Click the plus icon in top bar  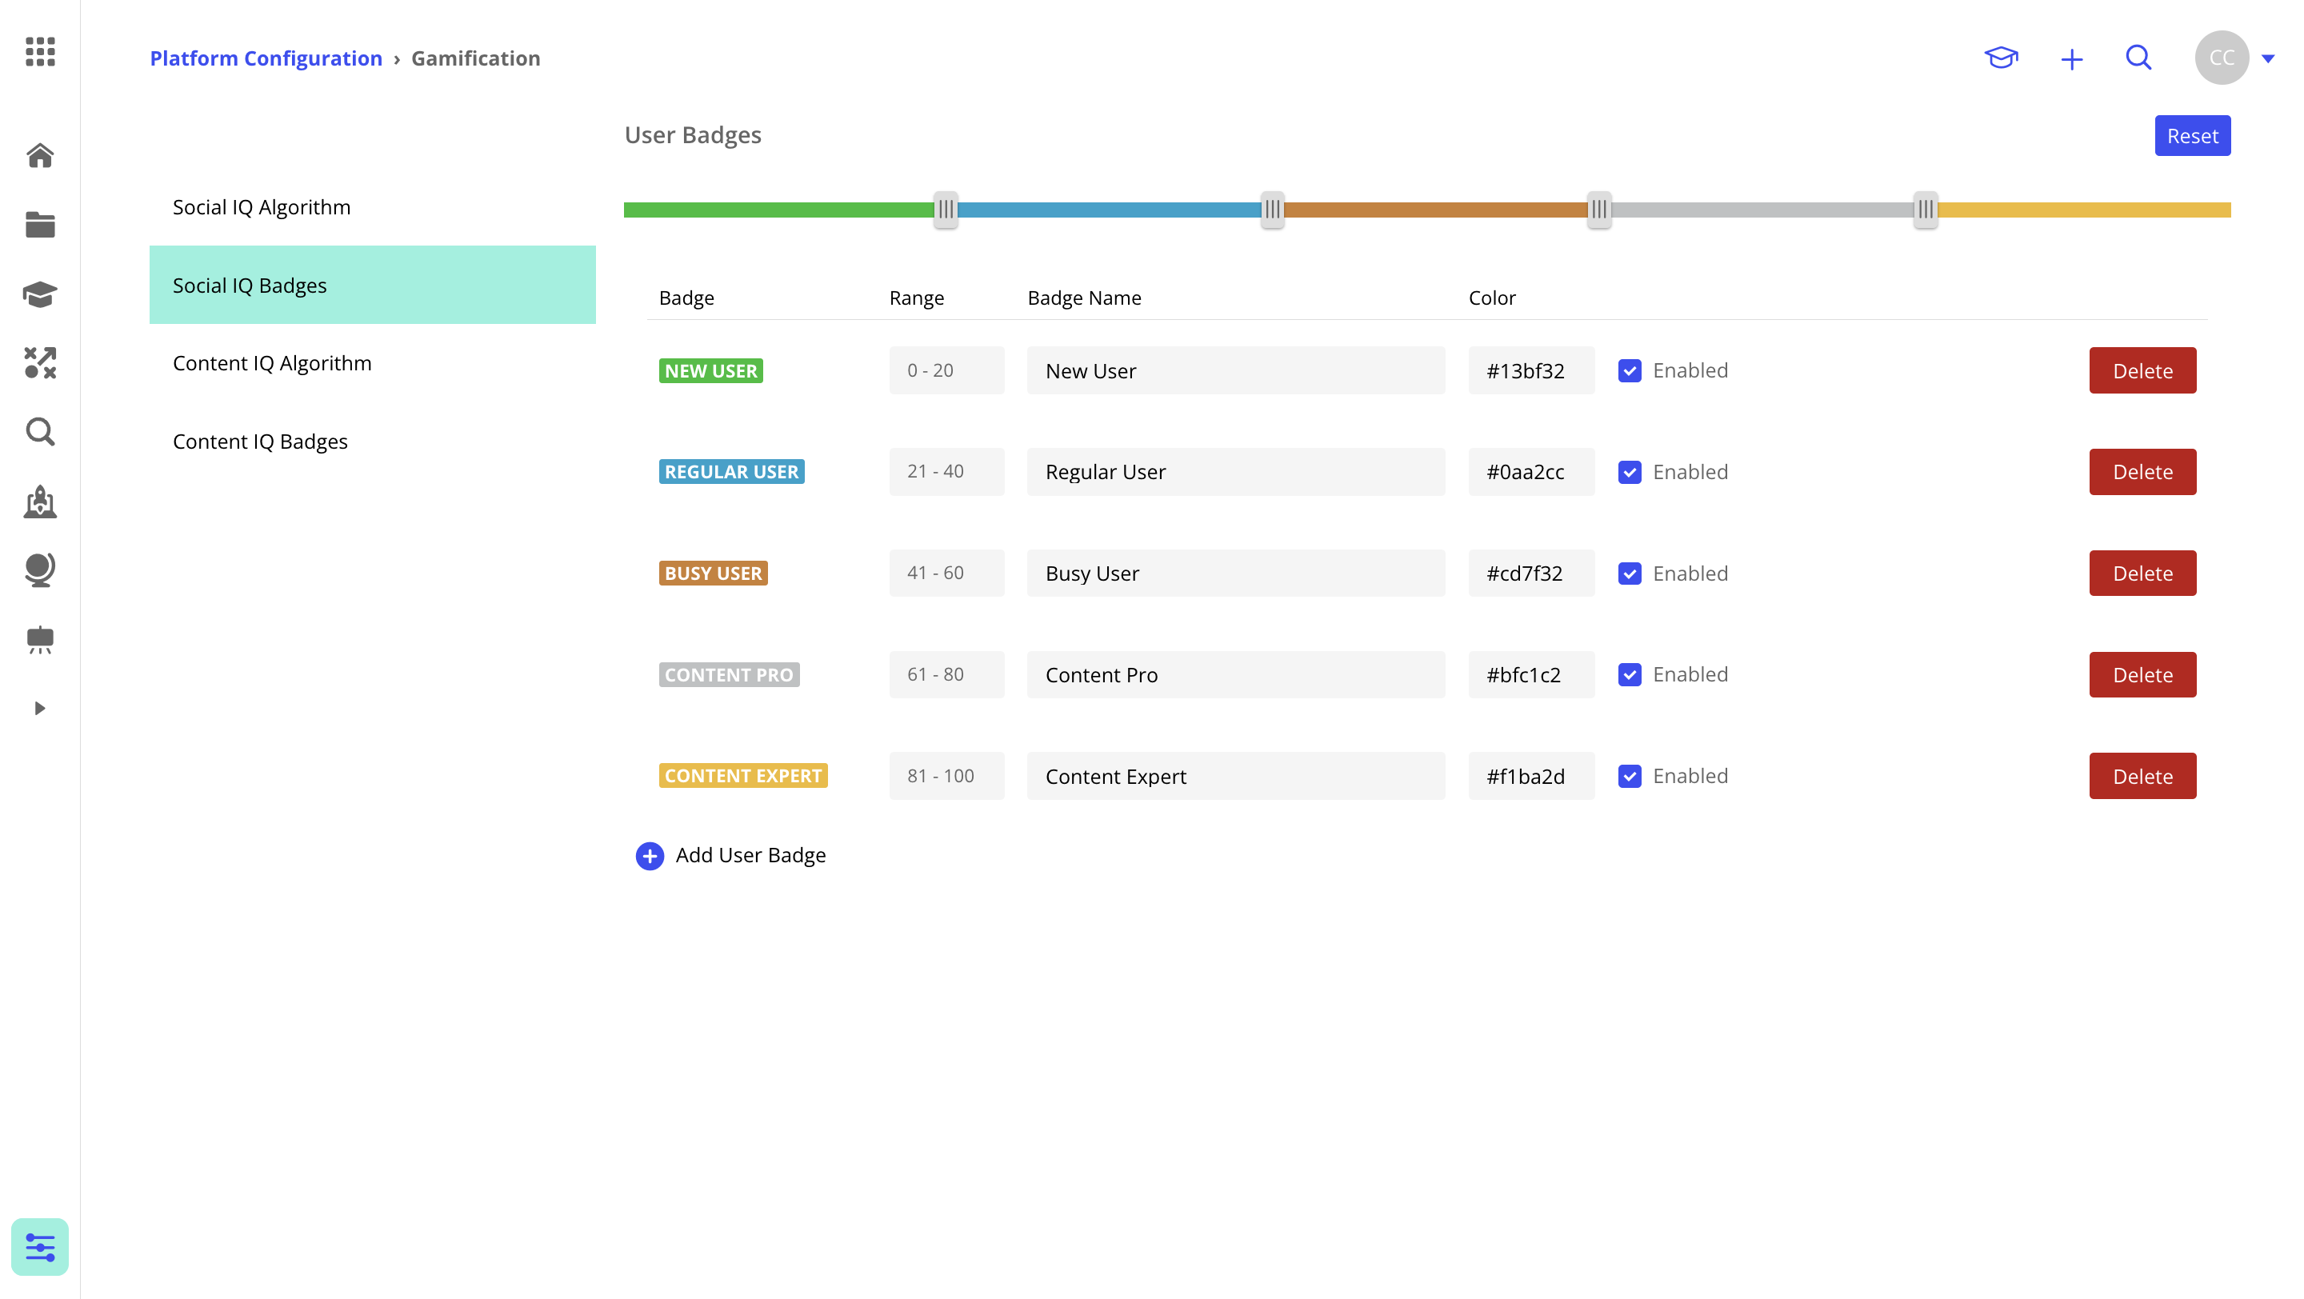click(x=2071, y=59)
